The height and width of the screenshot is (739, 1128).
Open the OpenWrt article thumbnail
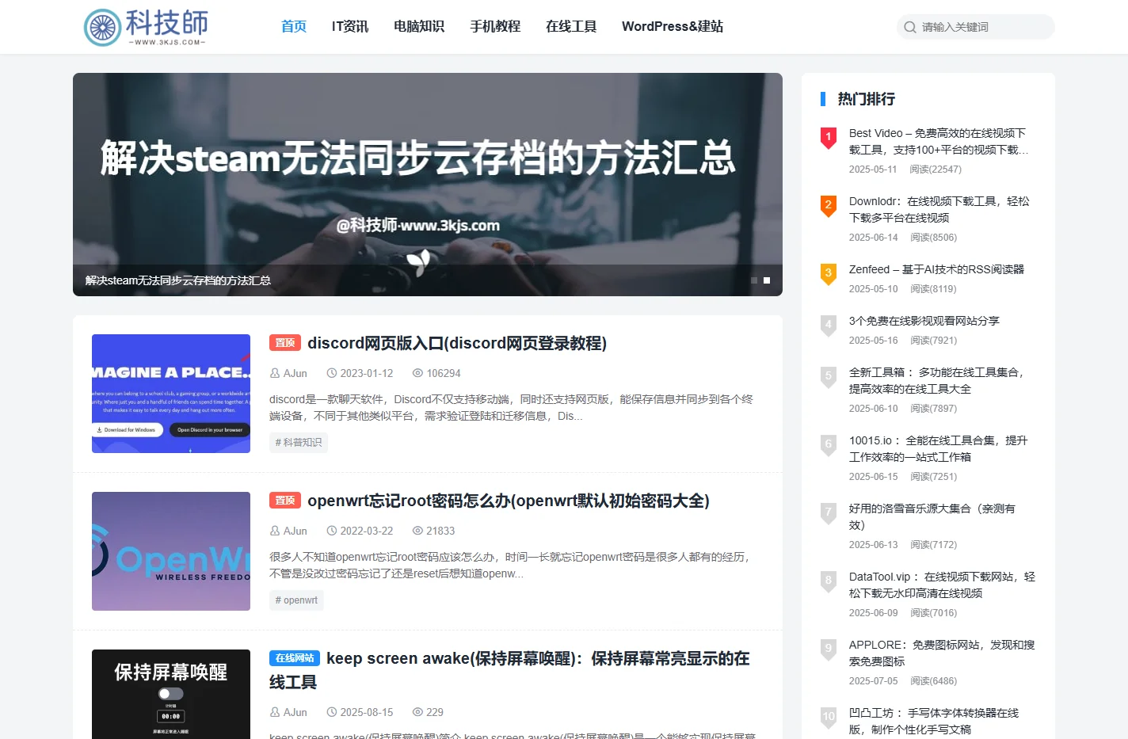coord(171,551)
